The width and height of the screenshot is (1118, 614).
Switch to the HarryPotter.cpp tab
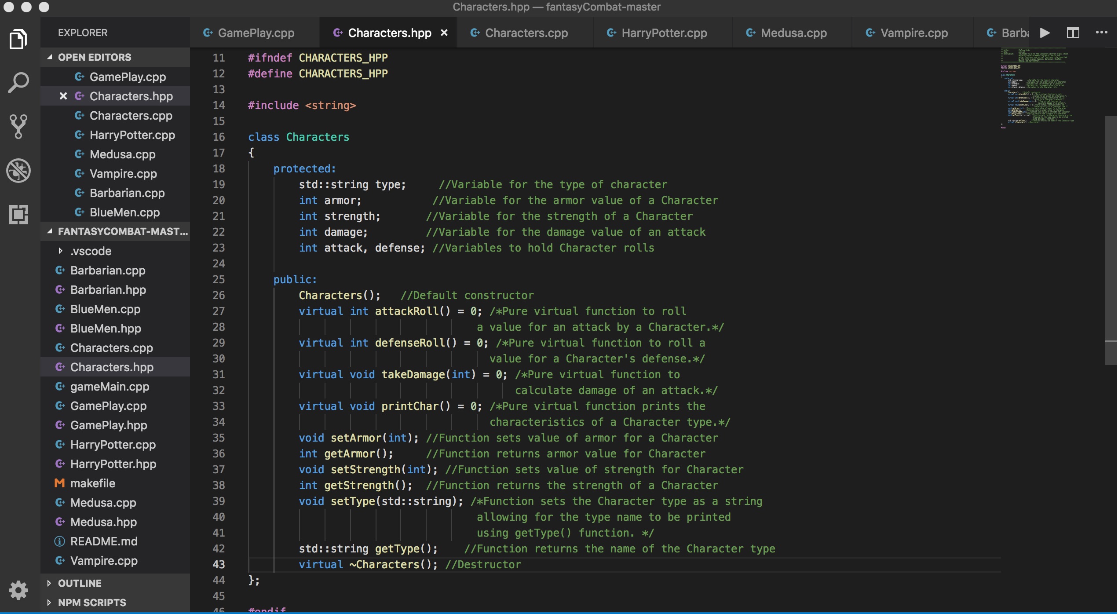click(664, 33)
